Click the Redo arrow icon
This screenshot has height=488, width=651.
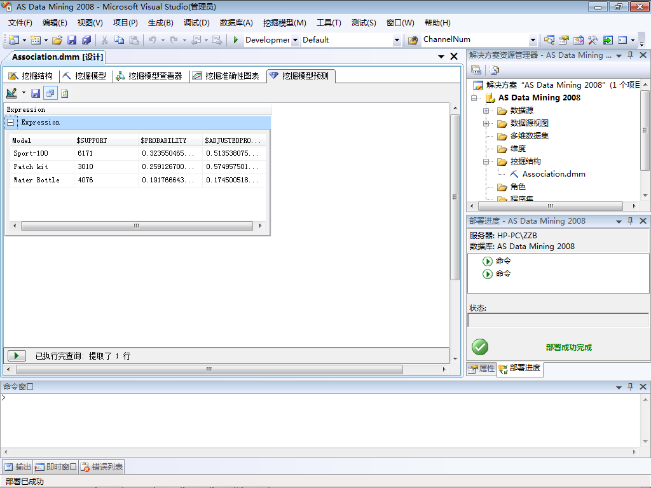pos(174,40)
